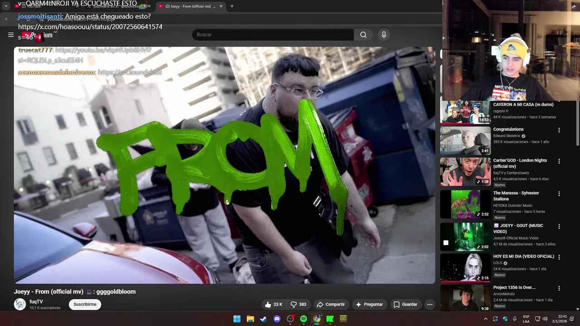Click 'Joeyy® Official Music Video' channel name
This screenshot has width=580, height=326.
tap(516, 238)
